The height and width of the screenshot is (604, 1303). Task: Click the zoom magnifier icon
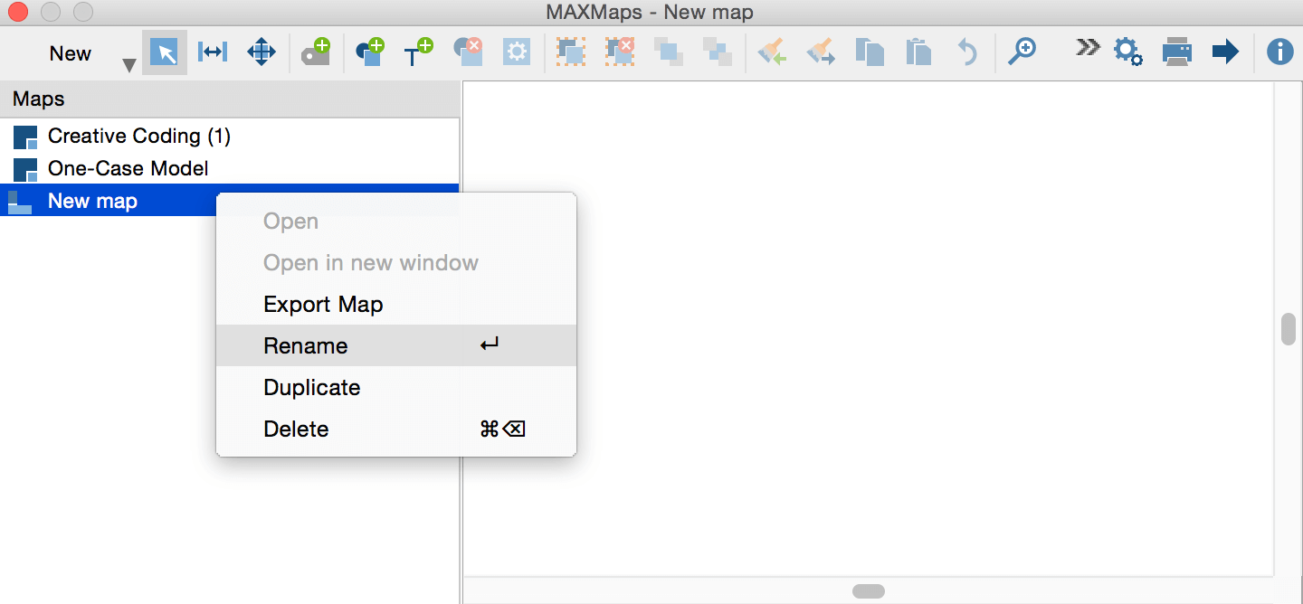coord(1022,52)
